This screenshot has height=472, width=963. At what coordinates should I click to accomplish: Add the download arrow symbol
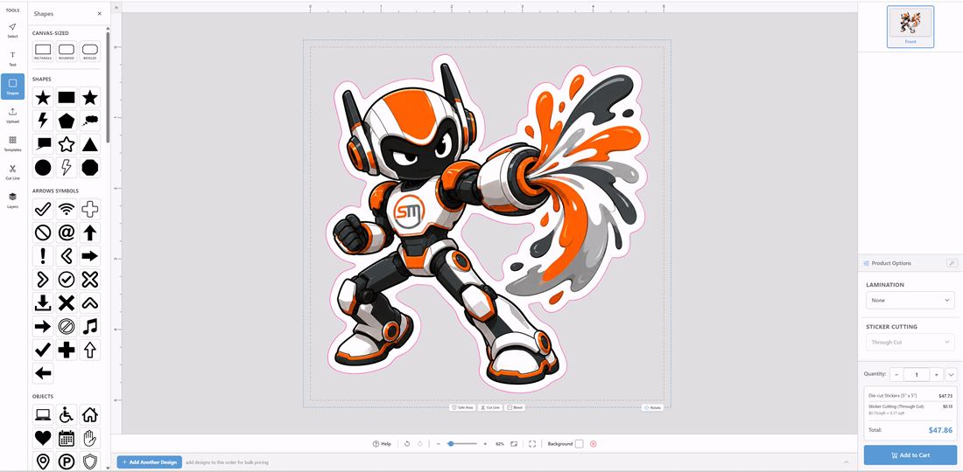tap(43, 302)
